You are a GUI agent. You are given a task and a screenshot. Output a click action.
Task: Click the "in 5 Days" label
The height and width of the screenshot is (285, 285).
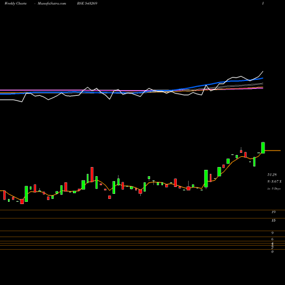click(274, 189)
